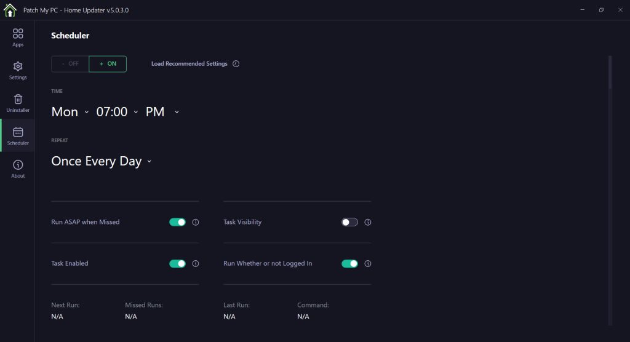630x342 pixels.
Task: Click the Task Enabled label
Action: point(70,263)
